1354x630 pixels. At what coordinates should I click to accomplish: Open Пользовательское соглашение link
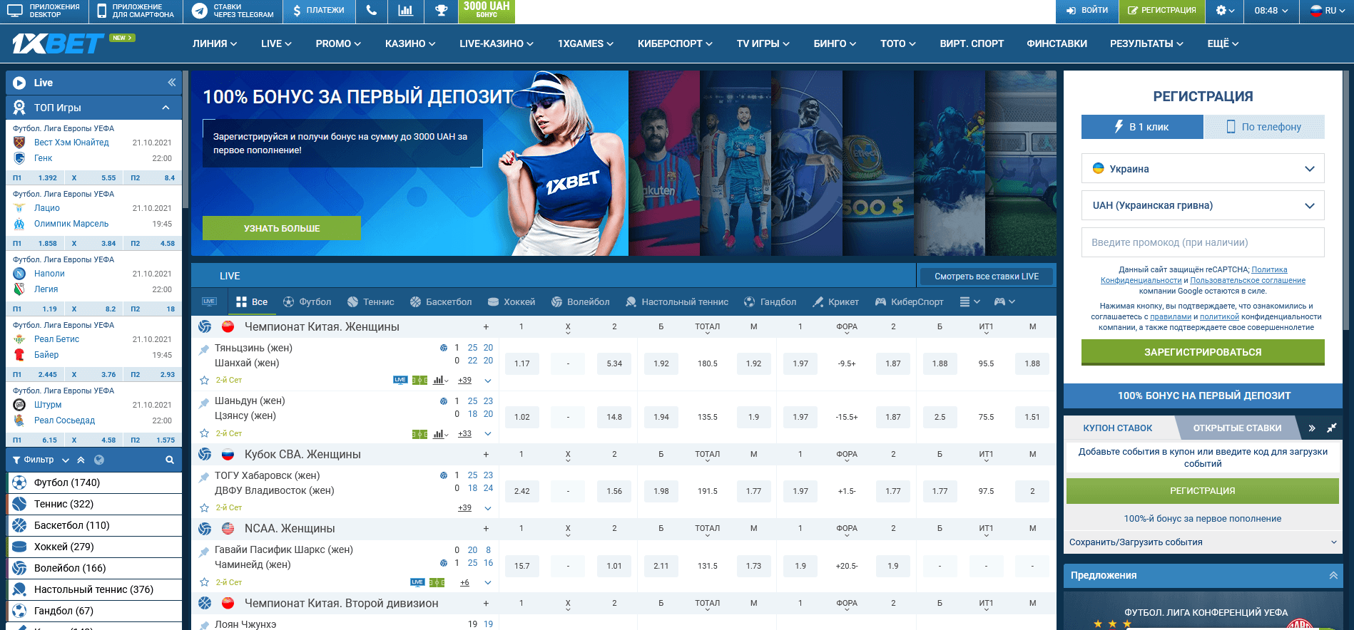pos(1248,281)
